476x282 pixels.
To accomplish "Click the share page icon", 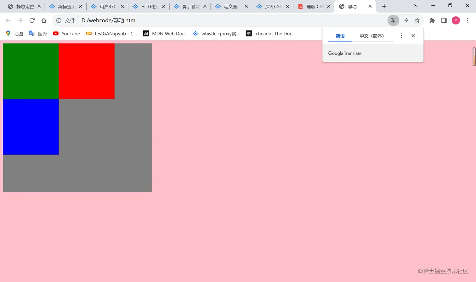I will click(405, 20).
